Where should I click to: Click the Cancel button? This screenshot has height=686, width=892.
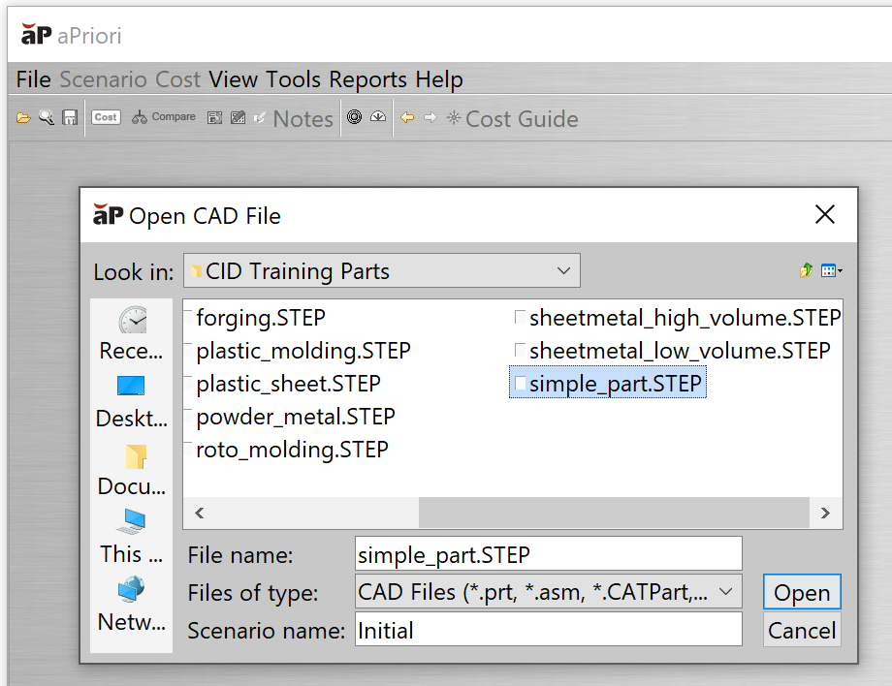click(802, 630)
